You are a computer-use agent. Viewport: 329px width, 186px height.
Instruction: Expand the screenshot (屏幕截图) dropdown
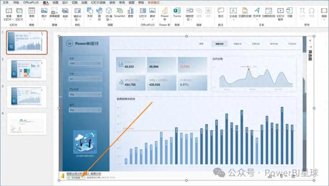pyautogui.click(x=54, y=14)
